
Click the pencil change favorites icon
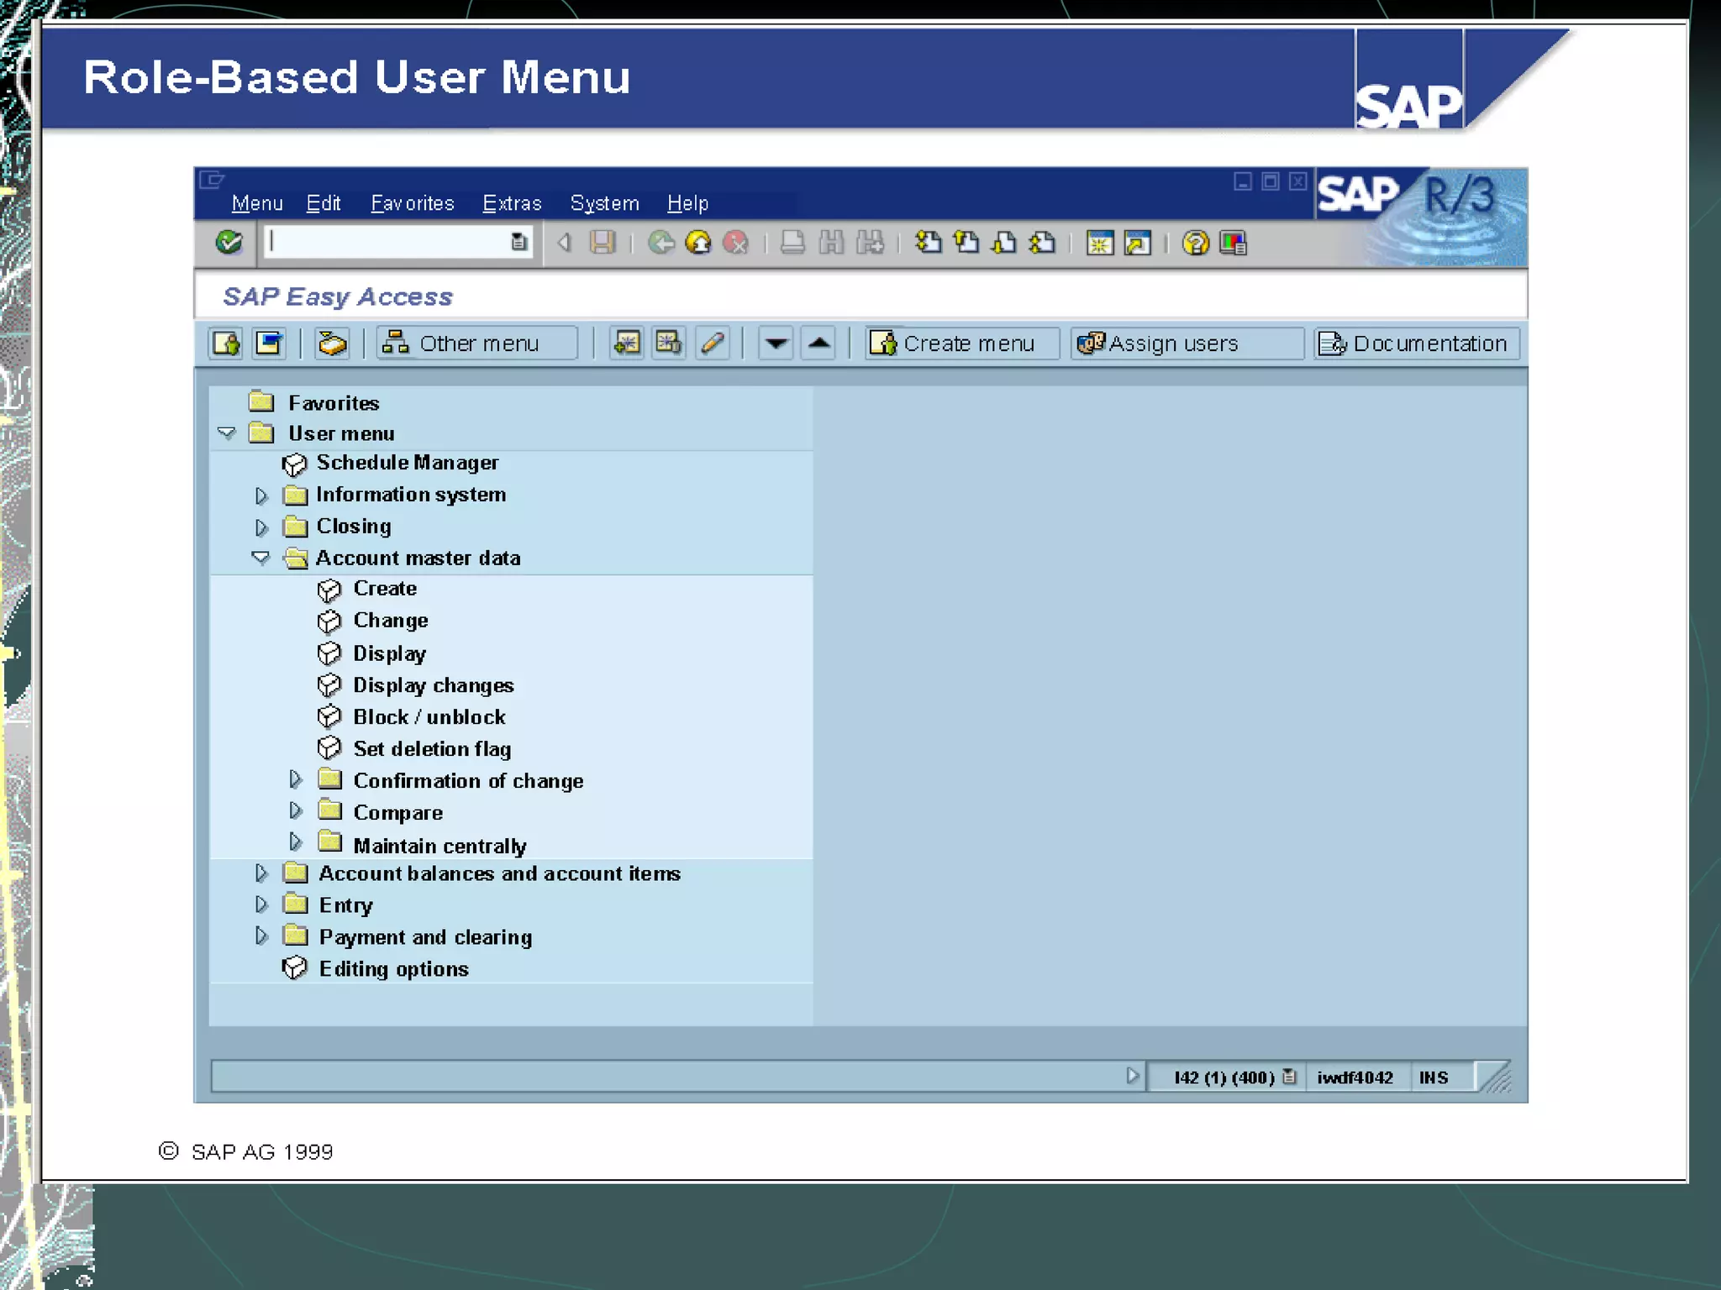[712, 343]
